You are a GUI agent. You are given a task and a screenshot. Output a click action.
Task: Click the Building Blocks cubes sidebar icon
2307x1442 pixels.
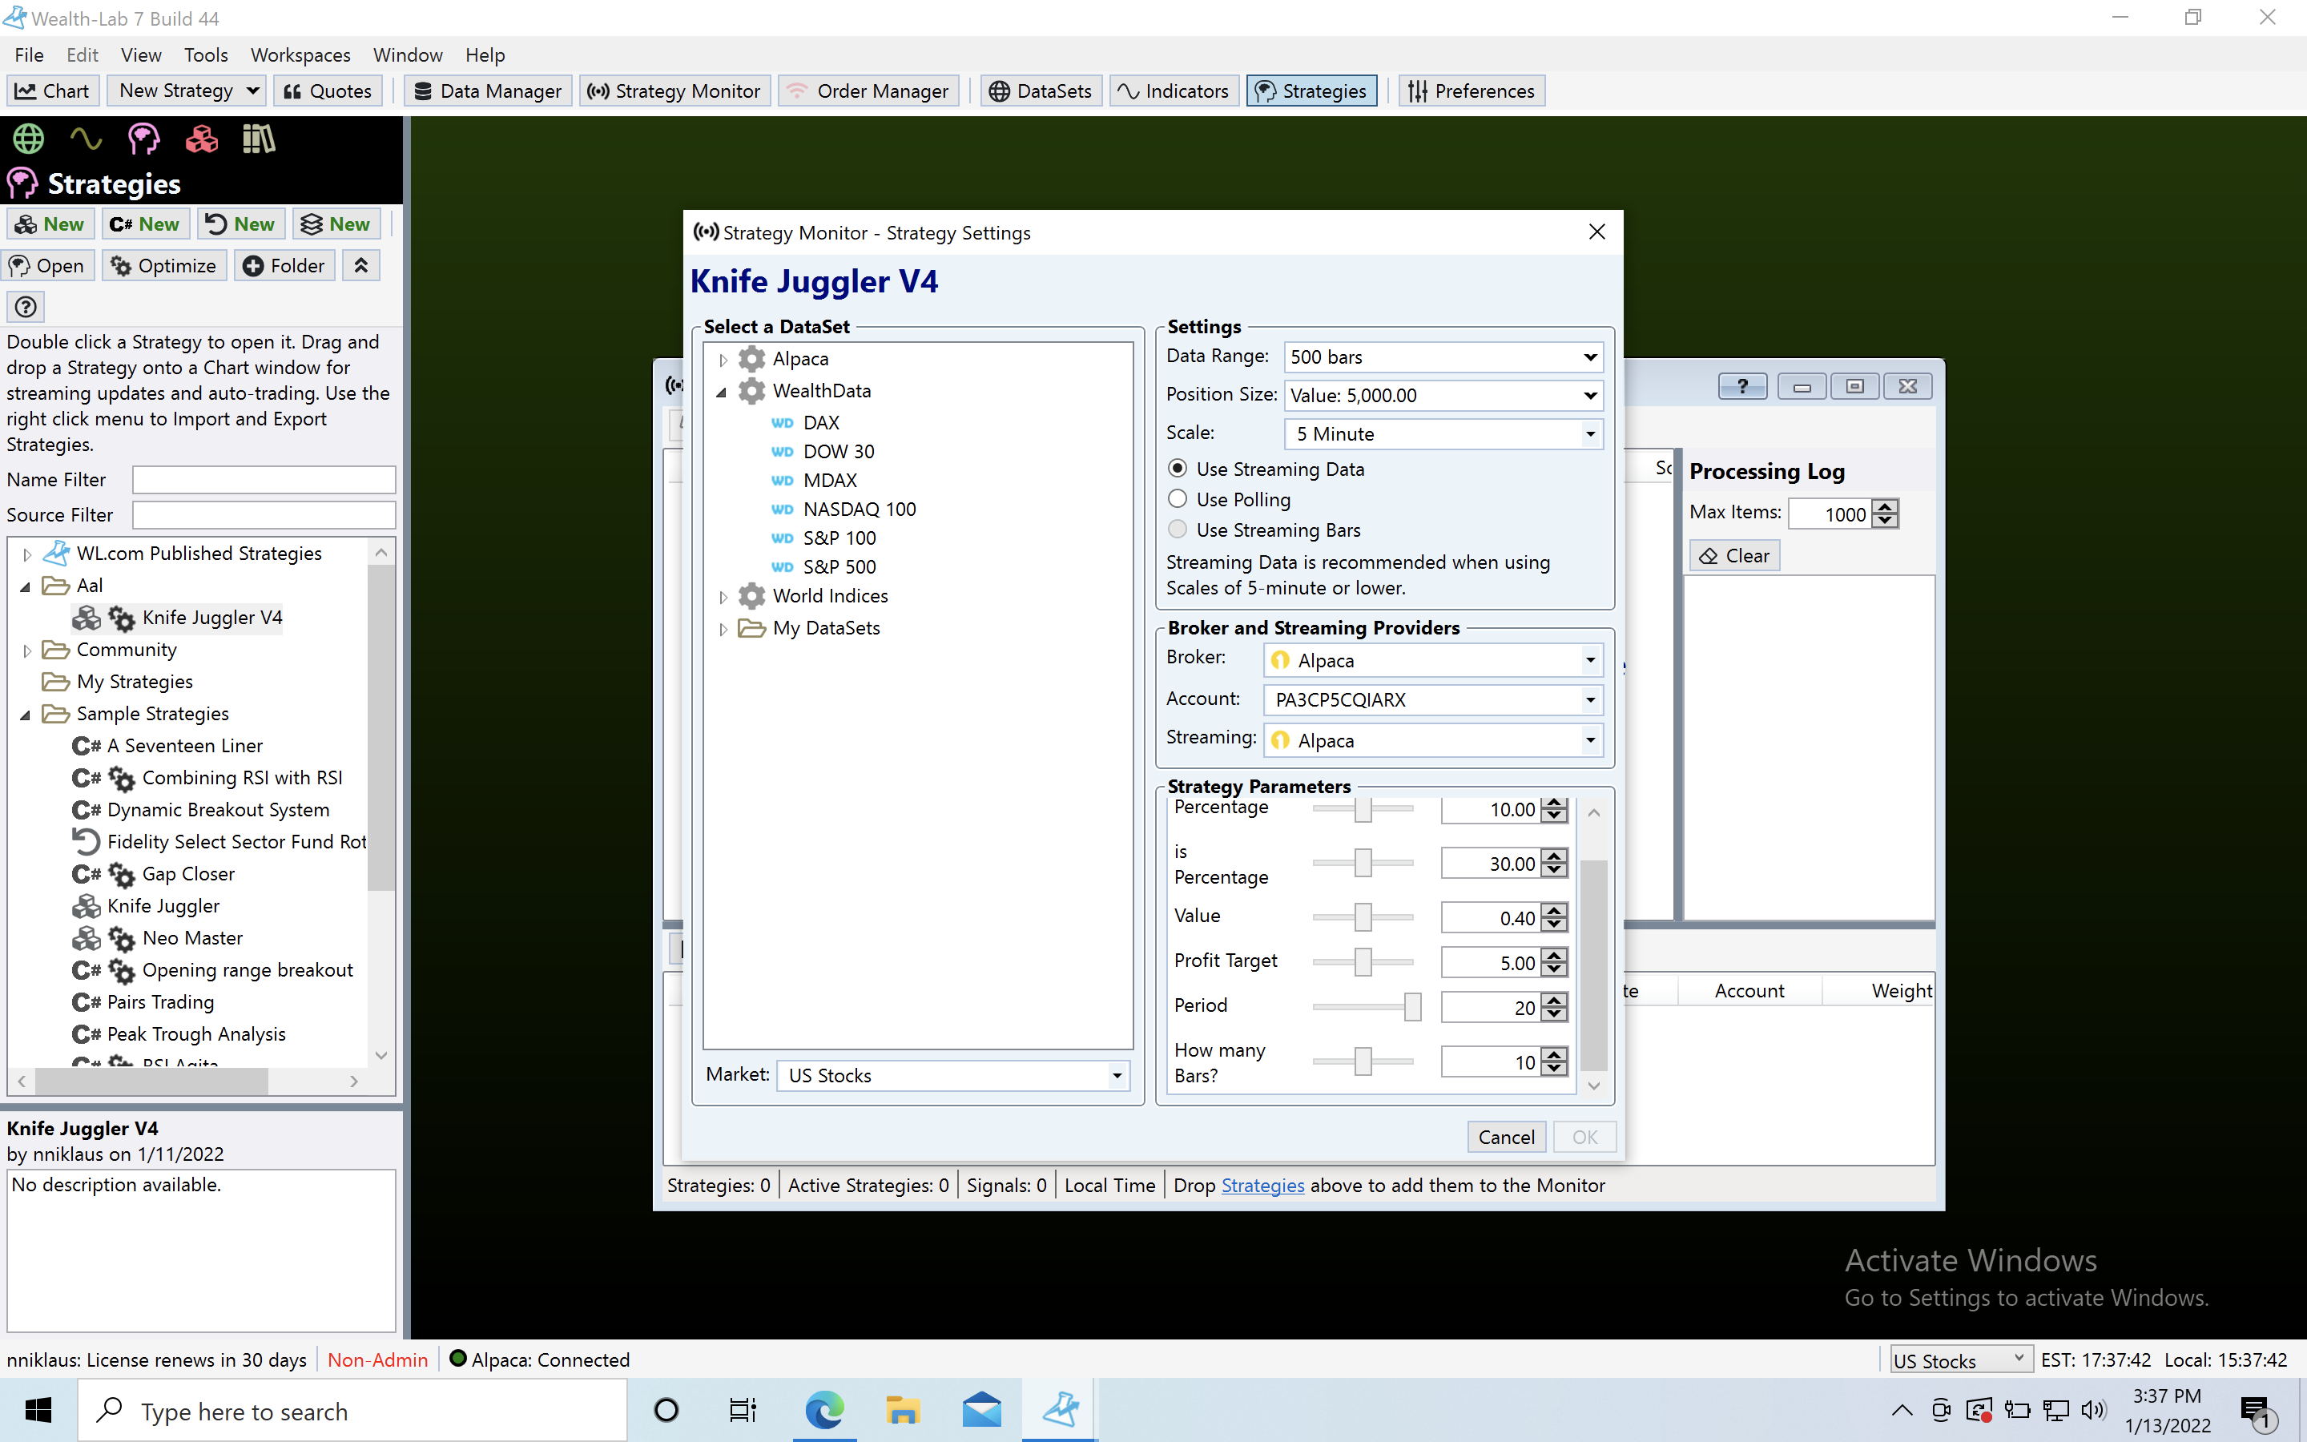(201, 139)
